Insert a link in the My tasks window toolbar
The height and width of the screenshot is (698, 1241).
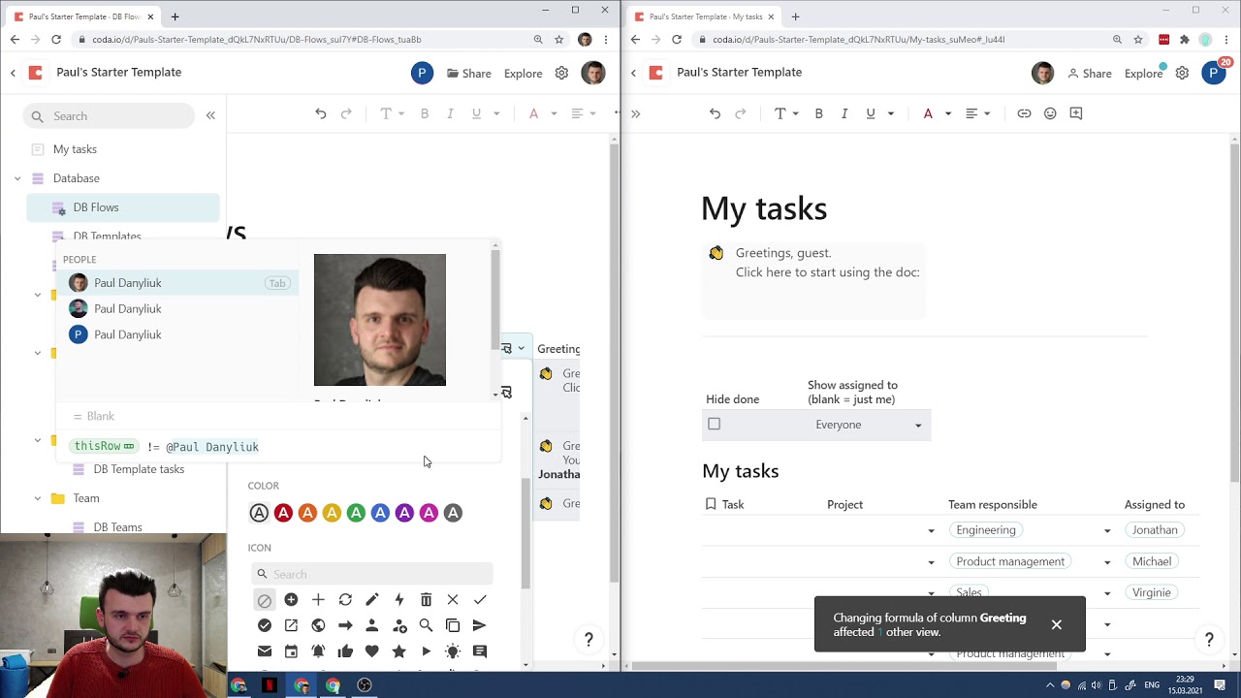(x=1024, y=113)
